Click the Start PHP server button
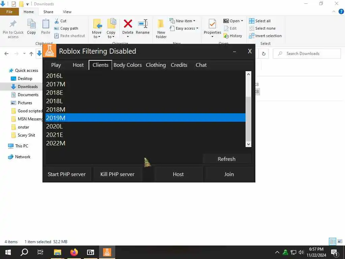 click(x=67, y=174)
